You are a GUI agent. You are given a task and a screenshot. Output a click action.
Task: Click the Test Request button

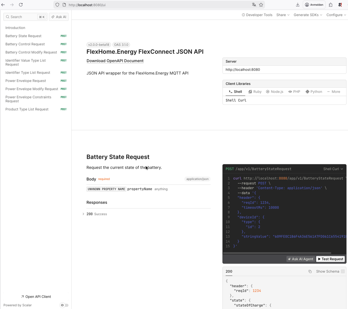click(330, 259)
